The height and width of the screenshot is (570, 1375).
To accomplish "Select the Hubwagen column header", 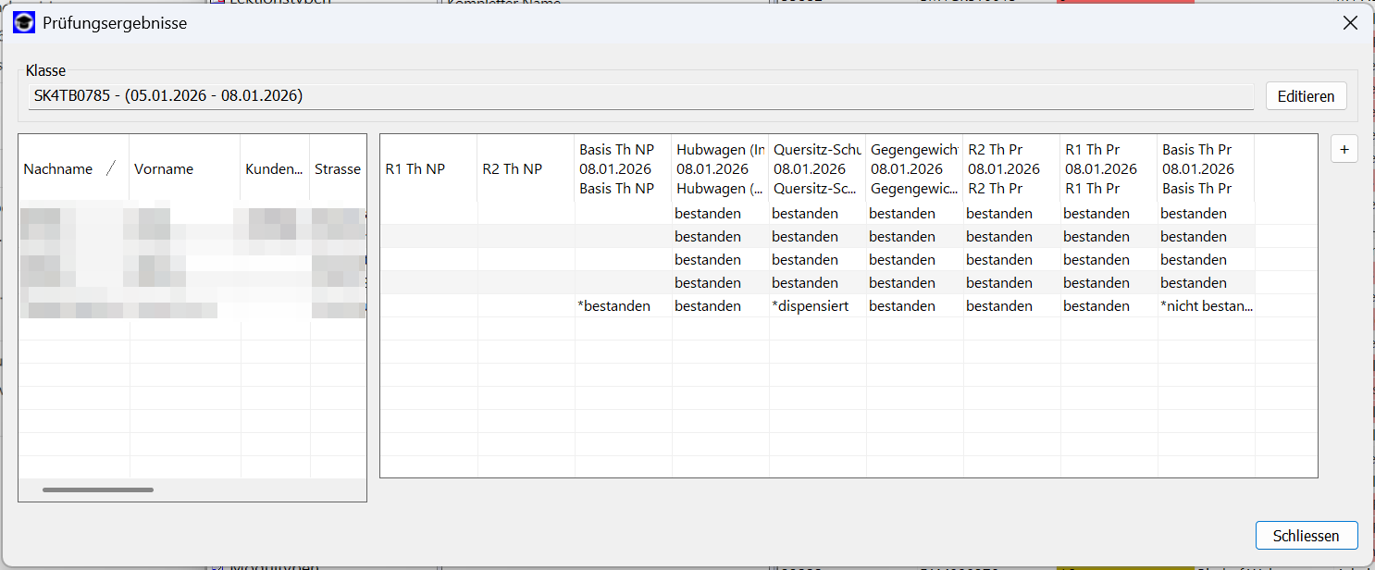I will tap(720, 168).
